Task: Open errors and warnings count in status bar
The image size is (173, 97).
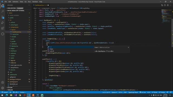Action: click(16, 92)
